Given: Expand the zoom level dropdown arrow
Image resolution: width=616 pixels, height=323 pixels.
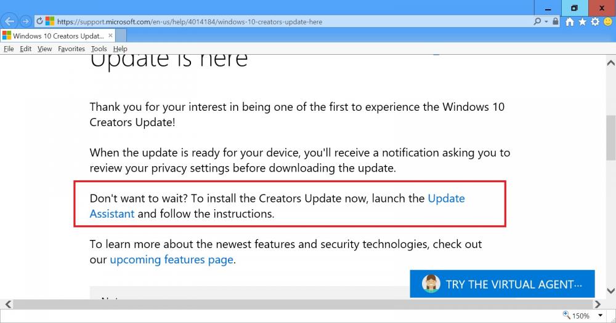Looking at the screenshot, I should [600, 316].
